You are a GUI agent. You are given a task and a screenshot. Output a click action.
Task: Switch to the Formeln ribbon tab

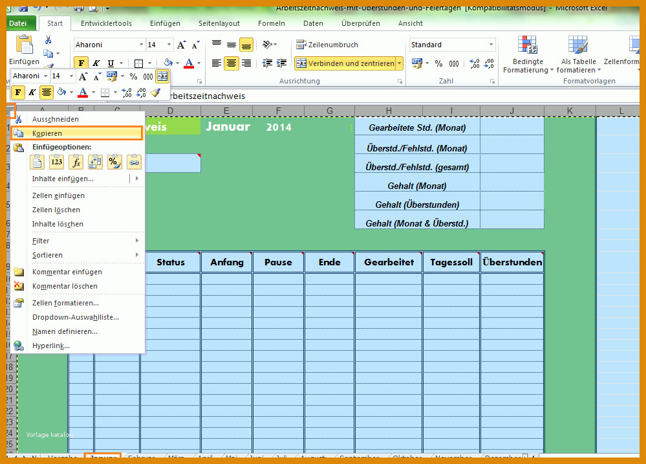coord(272,23)
